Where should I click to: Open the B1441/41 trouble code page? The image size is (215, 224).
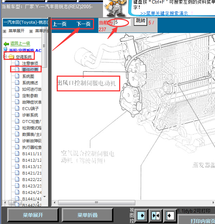pos(32,199)
